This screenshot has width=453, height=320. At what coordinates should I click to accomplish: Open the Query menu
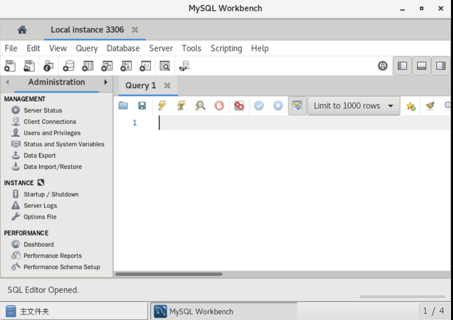click(x=87, y=48)
